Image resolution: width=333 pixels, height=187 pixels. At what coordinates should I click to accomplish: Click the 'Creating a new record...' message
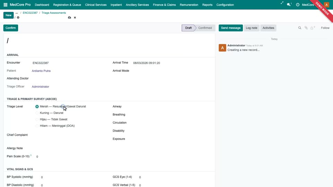(x=244, y=50)
